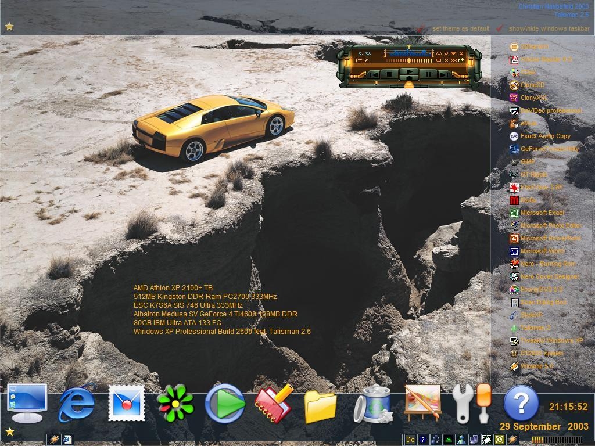Click the Winamp lightning tray icon
595x446 pixels.
coord(512,440)
